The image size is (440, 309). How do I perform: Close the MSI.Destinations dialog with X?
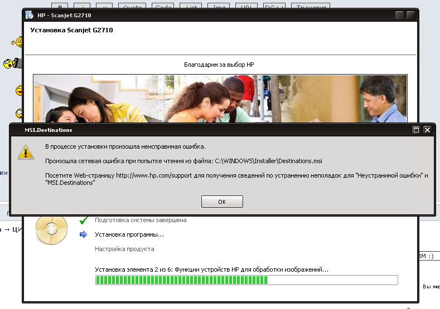coord(427,130)
